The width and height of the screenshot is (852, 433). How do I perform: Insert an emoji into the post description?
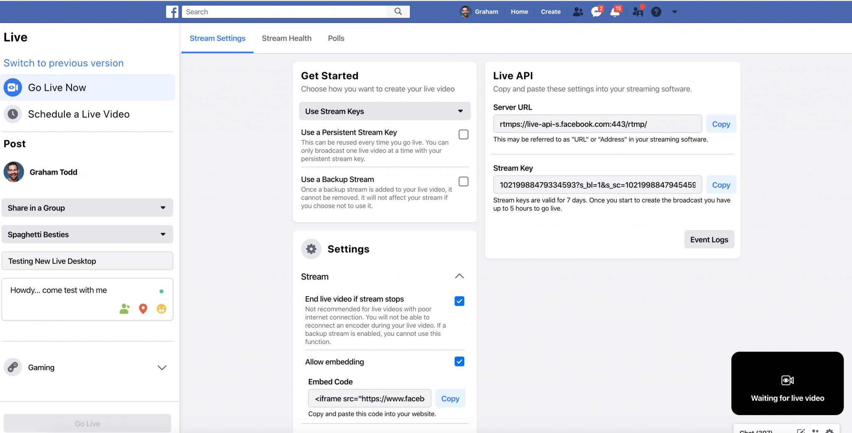(161, 309)
